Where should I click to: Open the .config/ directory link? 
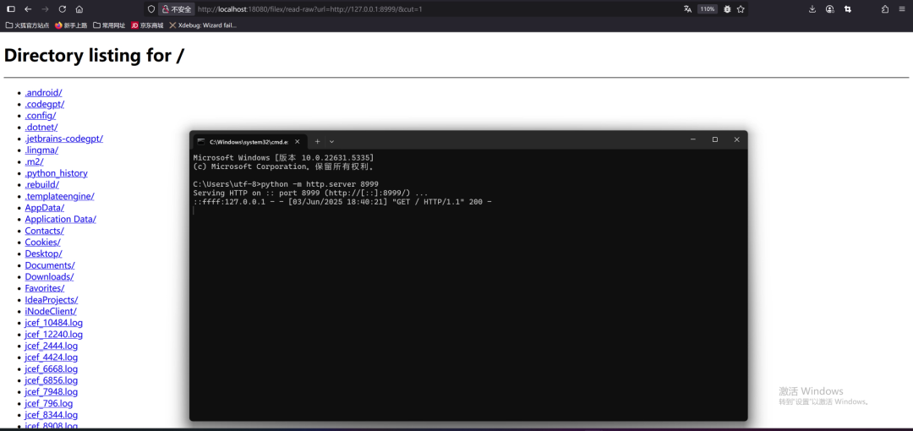pos(41,115)
